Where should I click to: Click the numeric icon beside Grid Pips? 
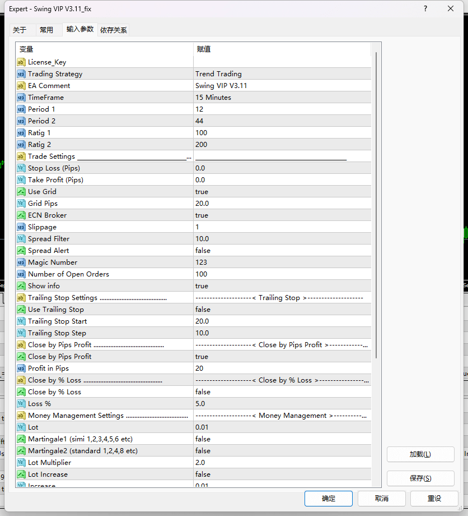(x=22, y=203)
